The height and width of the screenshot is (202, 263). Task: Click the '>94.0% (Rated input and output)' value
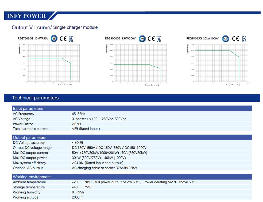tap(98, 163)
